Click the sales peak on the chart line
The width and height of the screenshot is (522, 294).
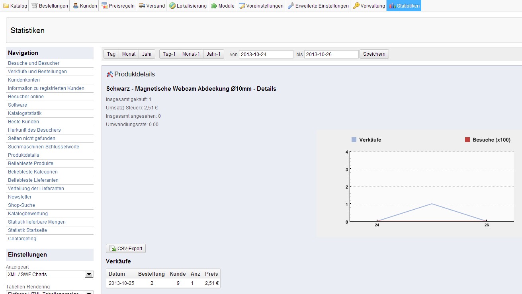pos(432,204)
